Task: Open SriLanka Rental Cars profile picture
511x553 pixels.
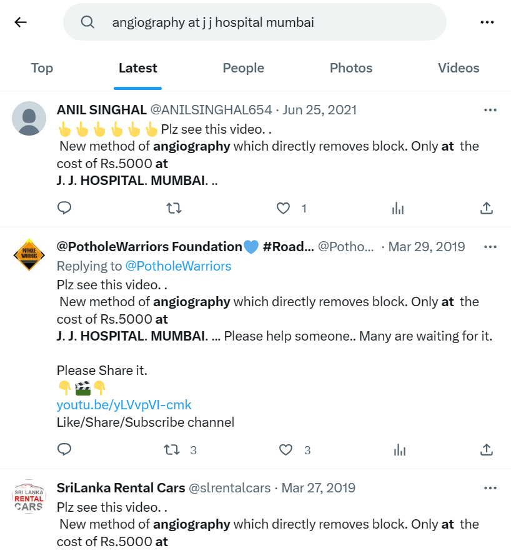Action: (x=29, y=497)
